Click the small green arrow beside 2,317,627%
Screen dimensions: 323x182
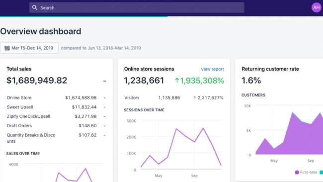pos(195,97)
